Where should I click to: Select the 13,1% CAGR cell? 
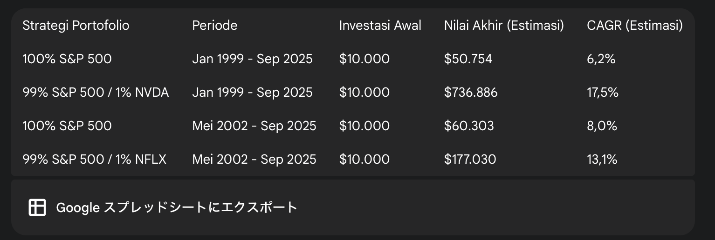[602, 160]
